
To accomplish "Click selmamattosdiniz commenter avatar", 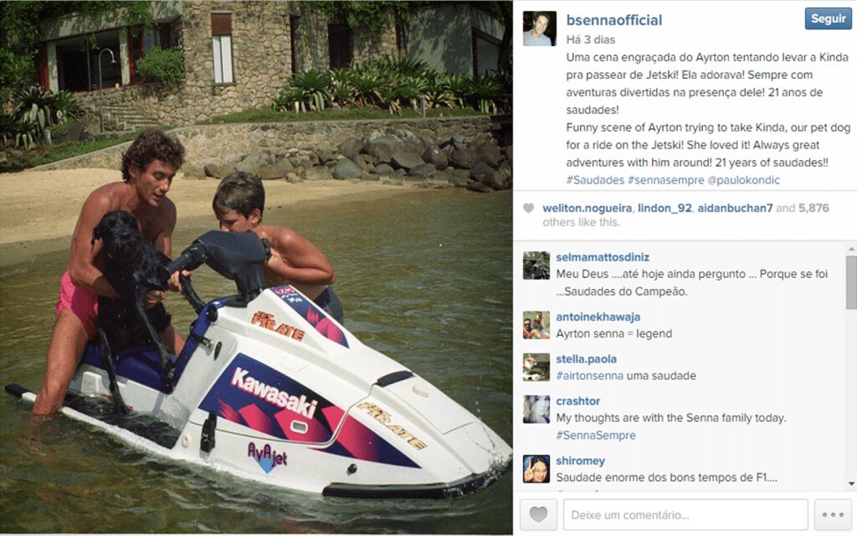I will click(536, 265).
